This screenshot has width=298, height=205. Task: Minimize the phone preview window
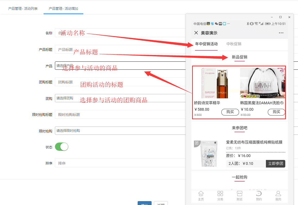click(272, 17)
